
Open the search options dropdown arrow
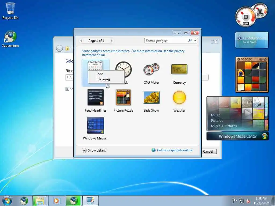(195, 41)
